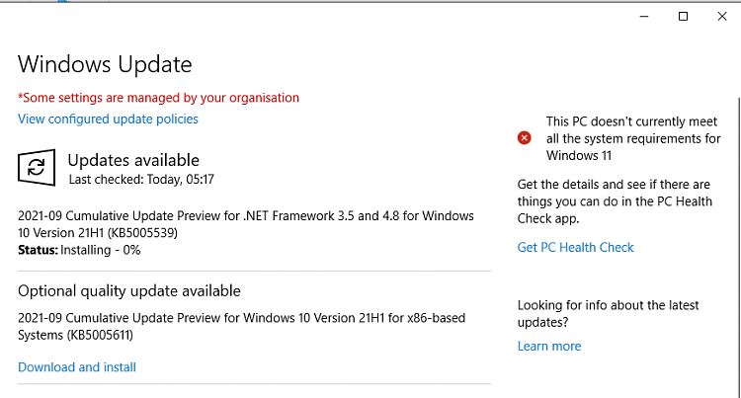Click the Updates available title text
This screenshot has width=741, height=398.
(133, 160)
